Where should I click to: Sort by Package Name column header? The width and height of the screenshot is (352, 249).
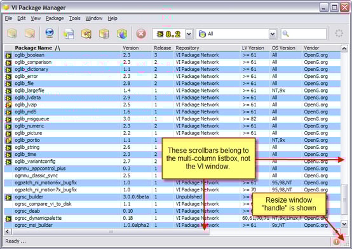(37, 48)
